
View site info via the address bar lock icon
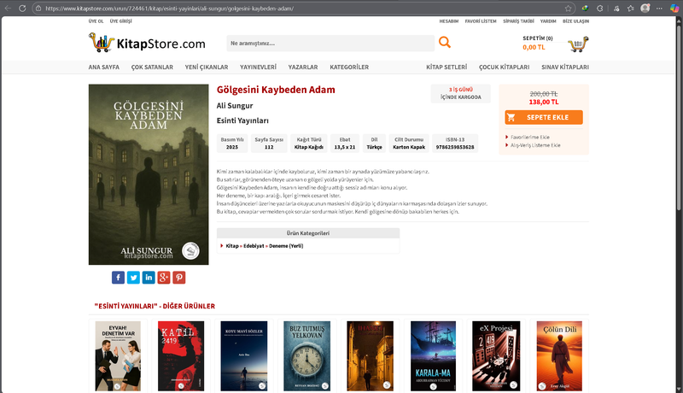coord(38,9)
